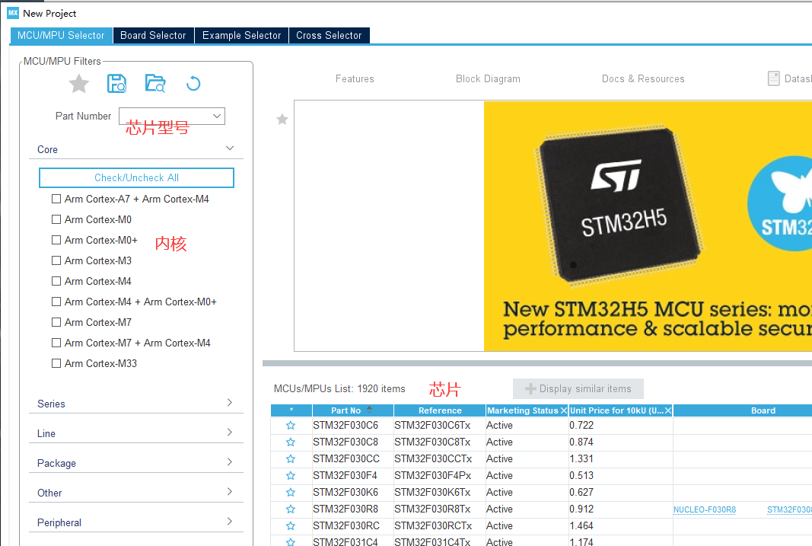Save the current search criteria
Viewport: 812px width, 546px height.
coord(116,84)
